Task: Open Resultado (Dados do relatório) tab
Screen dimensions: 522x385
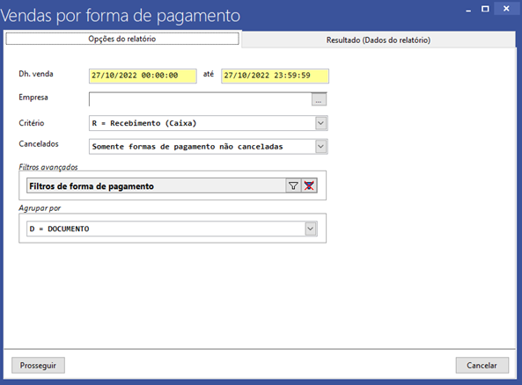Action: pos(379,40)
